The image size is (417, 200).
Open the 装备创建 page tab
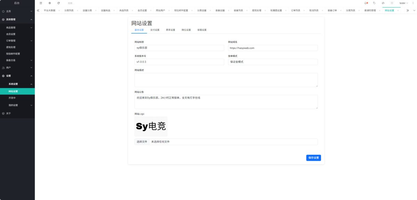click(220, 10)
